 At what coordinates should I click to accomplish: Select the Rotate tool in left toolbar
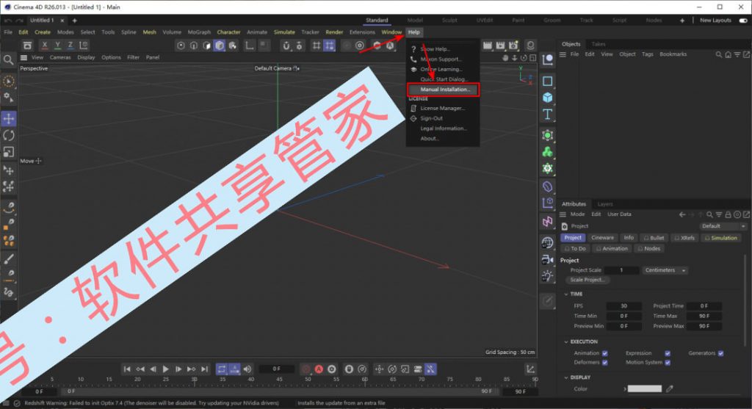coord(9,135)
